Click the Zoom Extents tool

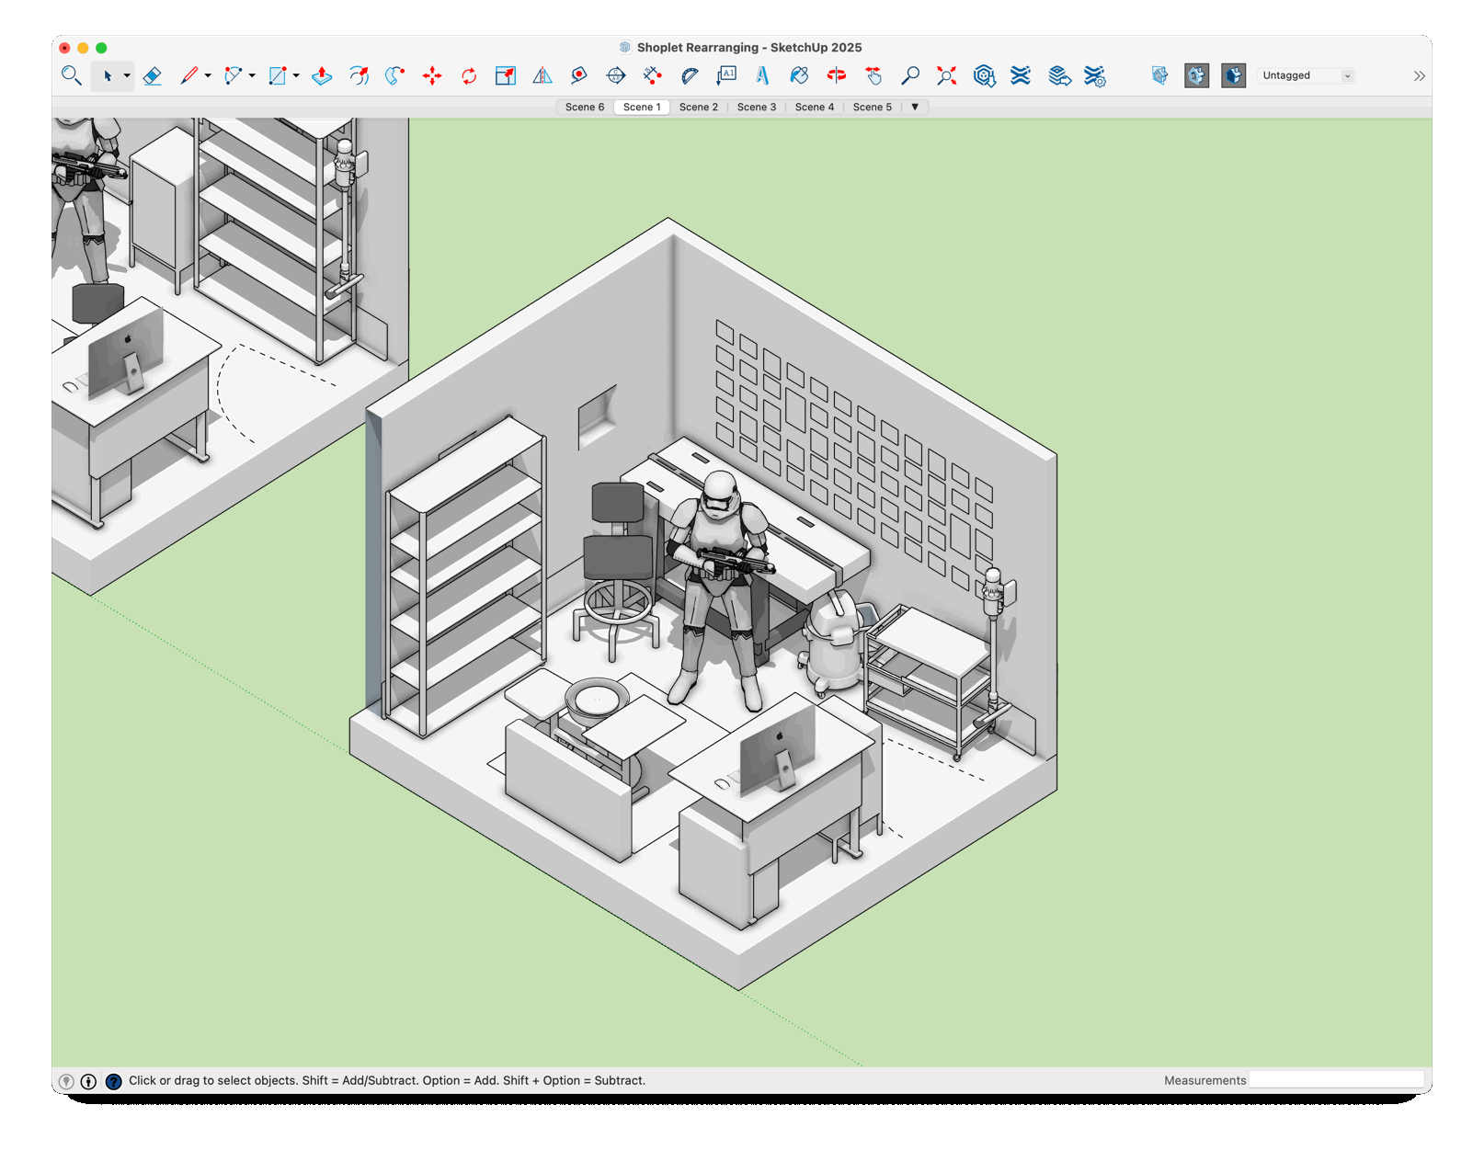coord(947,75)
